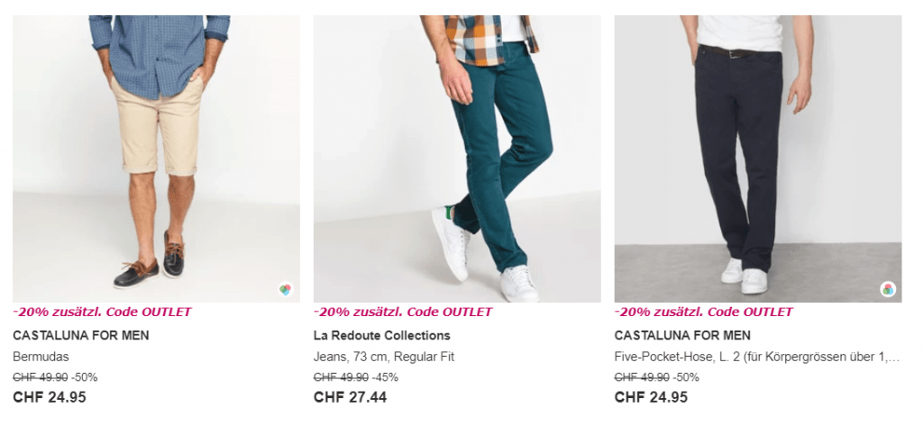The image size is (923, 426).
Task: Open the teal jeans product photo
Action: pyautogui.click(x=457, y=158)
